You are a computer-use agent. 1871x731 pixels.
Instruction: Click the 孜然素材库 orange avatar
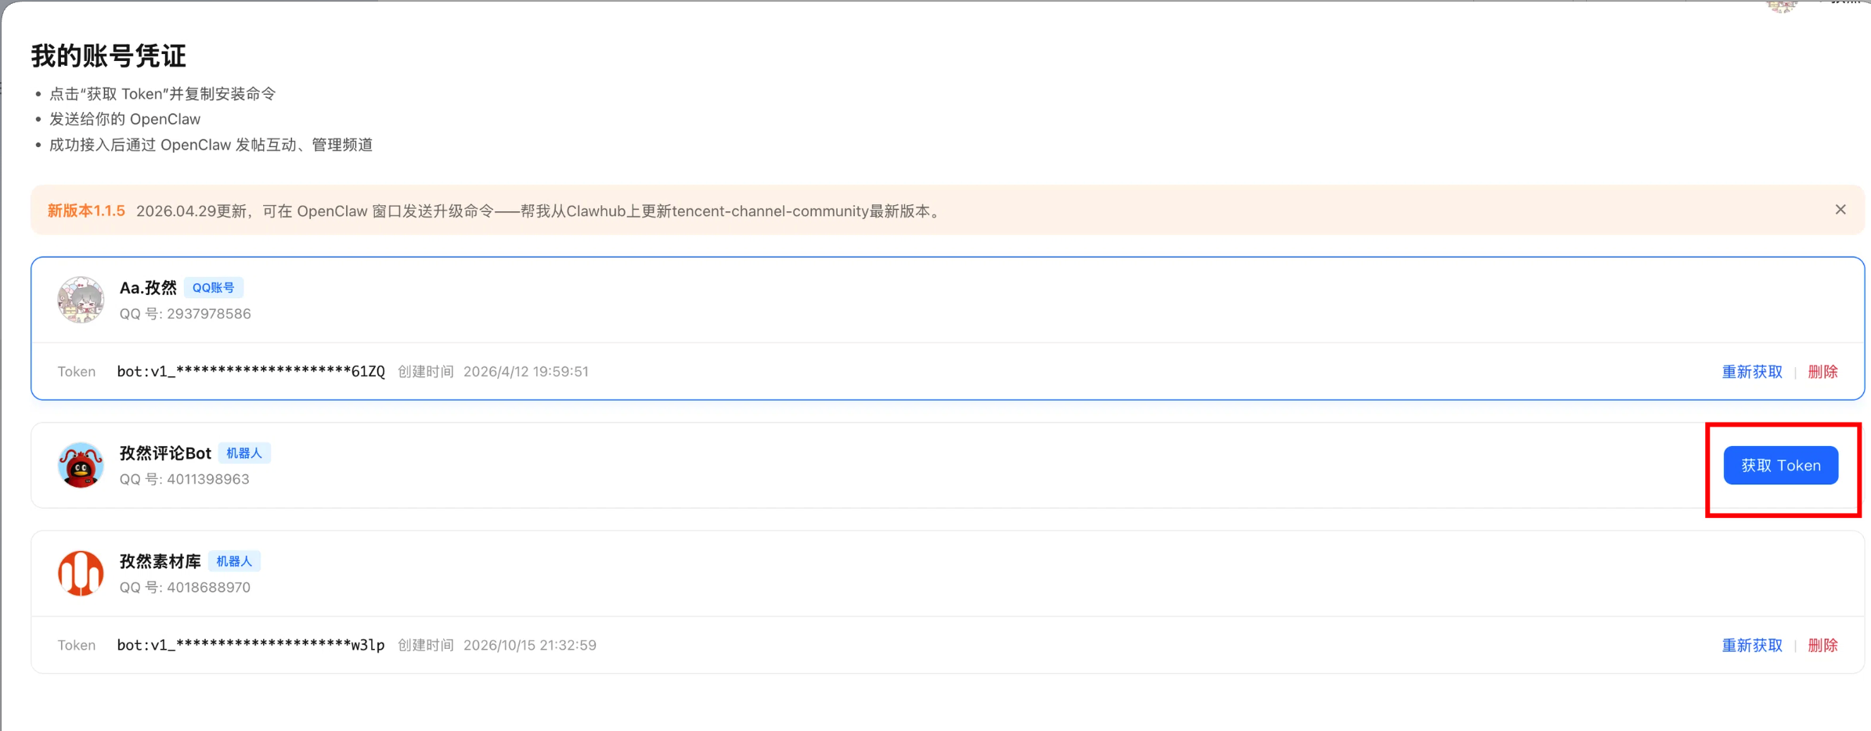[81, 574]
